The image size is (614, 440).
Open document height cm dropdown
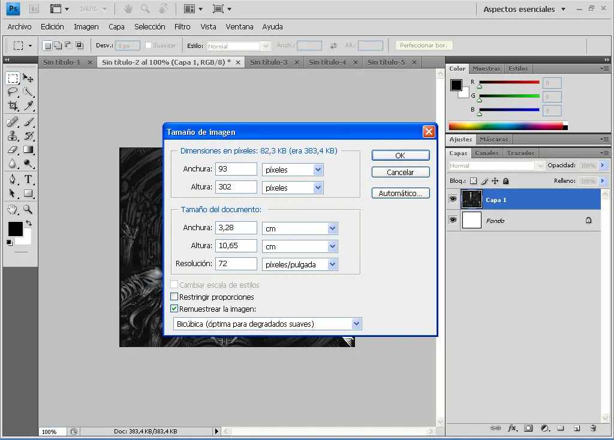coord(332,246)
